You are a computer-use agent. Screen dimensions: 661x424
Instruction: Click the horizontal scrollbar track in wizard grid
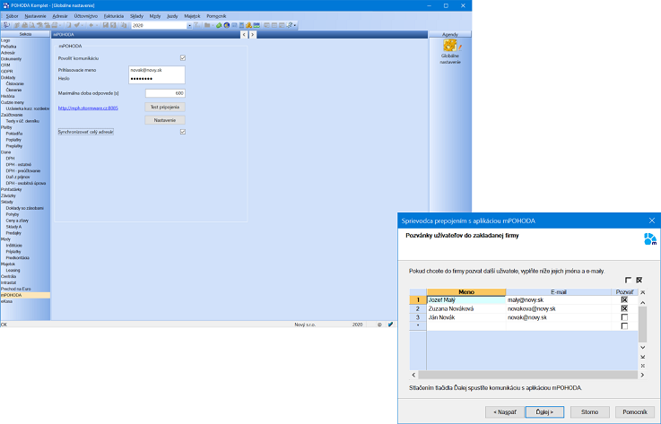point(527,375)
